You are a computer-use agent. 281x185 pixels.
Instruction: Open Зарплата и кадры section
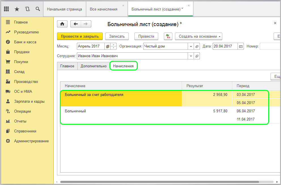coord(29,101)
